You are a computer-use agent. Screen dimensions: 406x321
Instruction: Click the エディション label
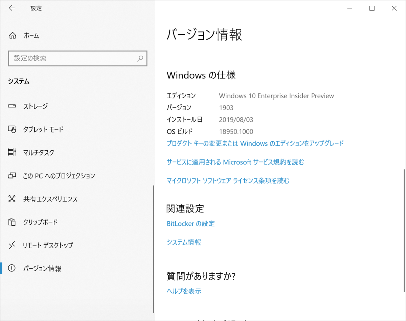tap(181, 96)
